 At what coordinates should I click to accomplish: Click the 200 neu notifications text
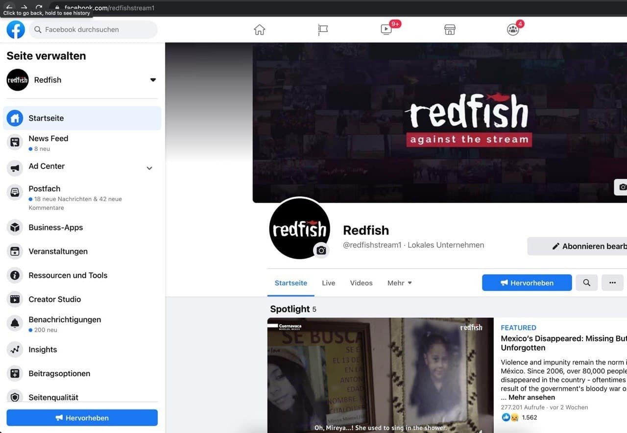46,330
